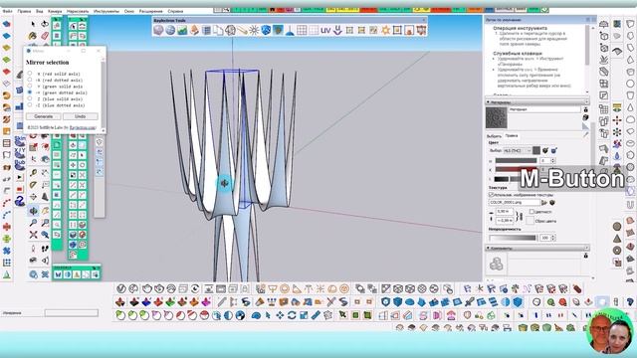Image resolution: width=637 pixels, height=358 pixels.
Task: Adjust the opacity value stepper arrows
Action: click(x=553, y=238)
